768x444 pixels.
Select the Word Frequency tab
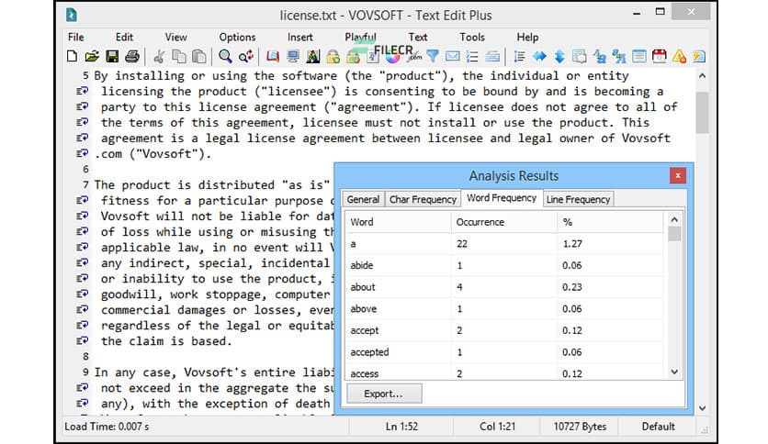pyautogui.click(x=502, y=198)
